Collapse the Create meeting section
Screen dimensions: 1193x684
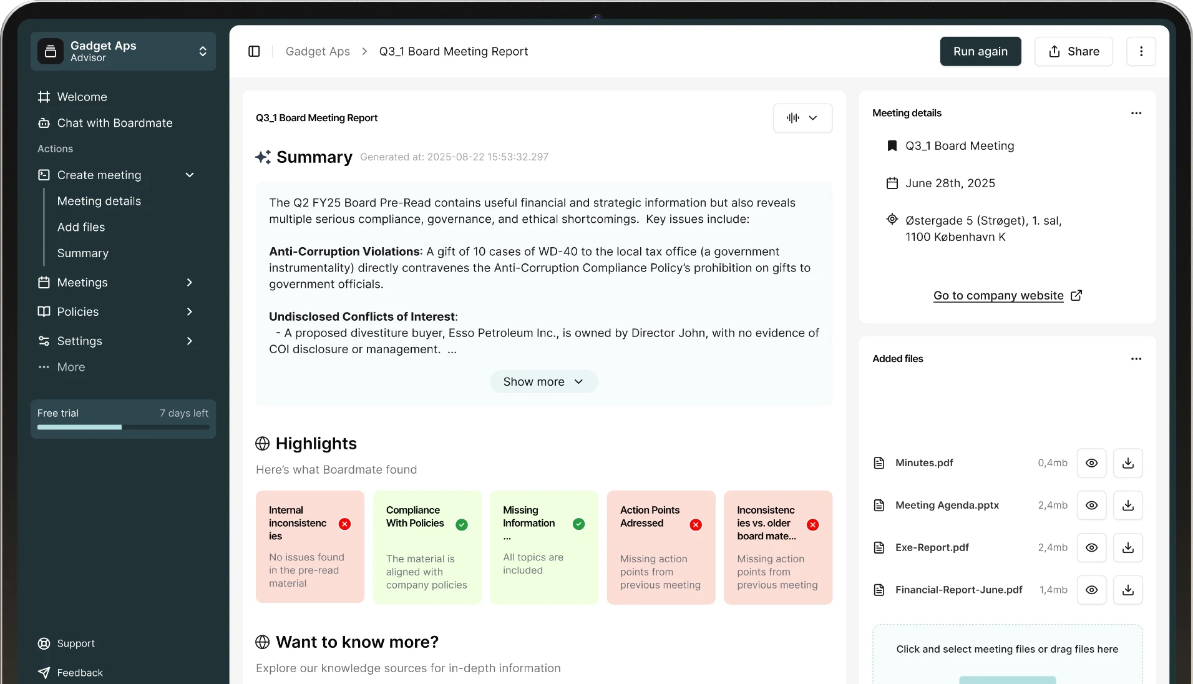189,175
